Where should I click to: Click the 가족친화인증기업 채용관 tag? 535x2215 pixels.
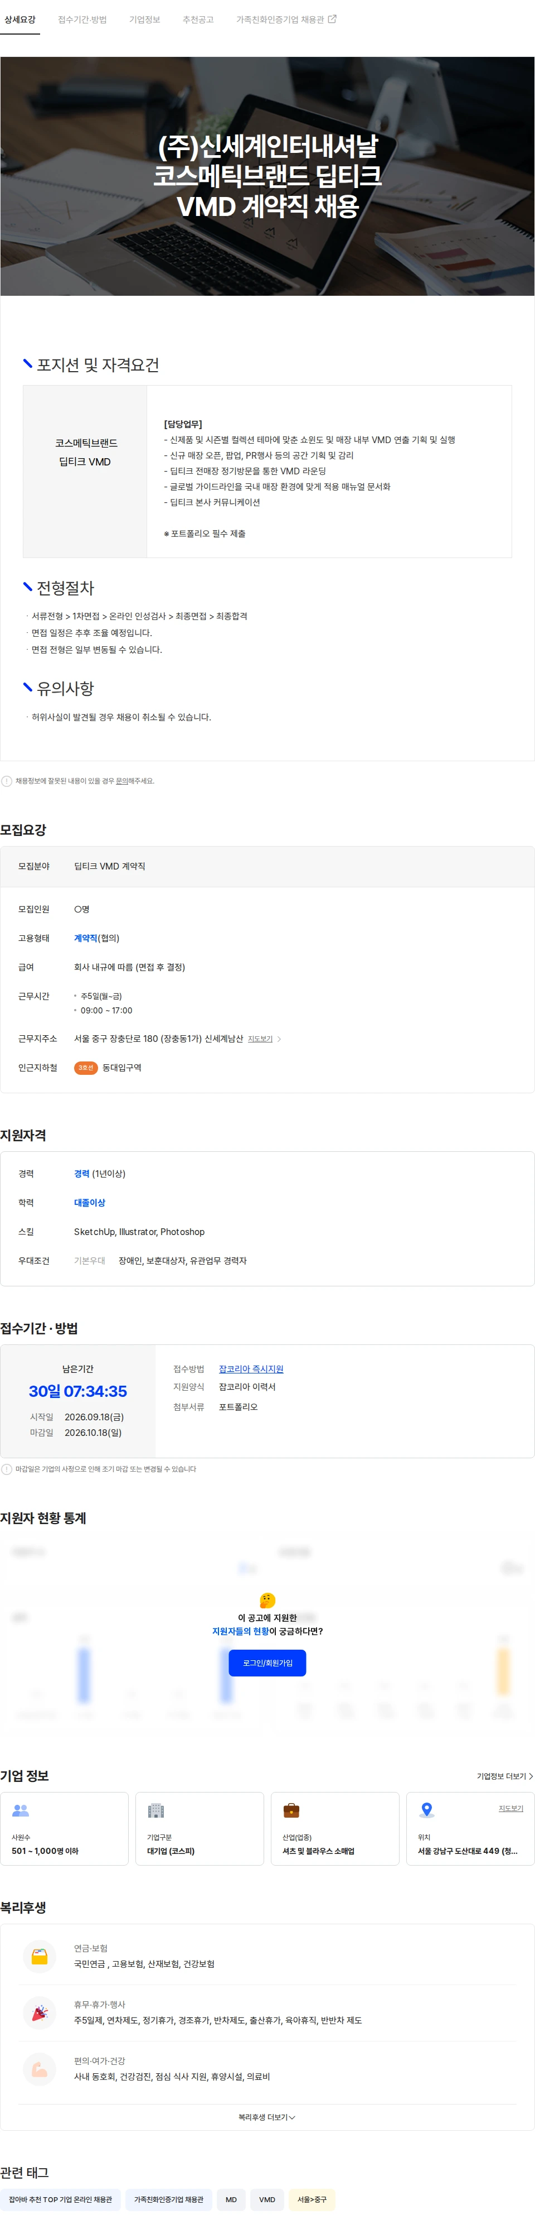tap(168, 2199)
